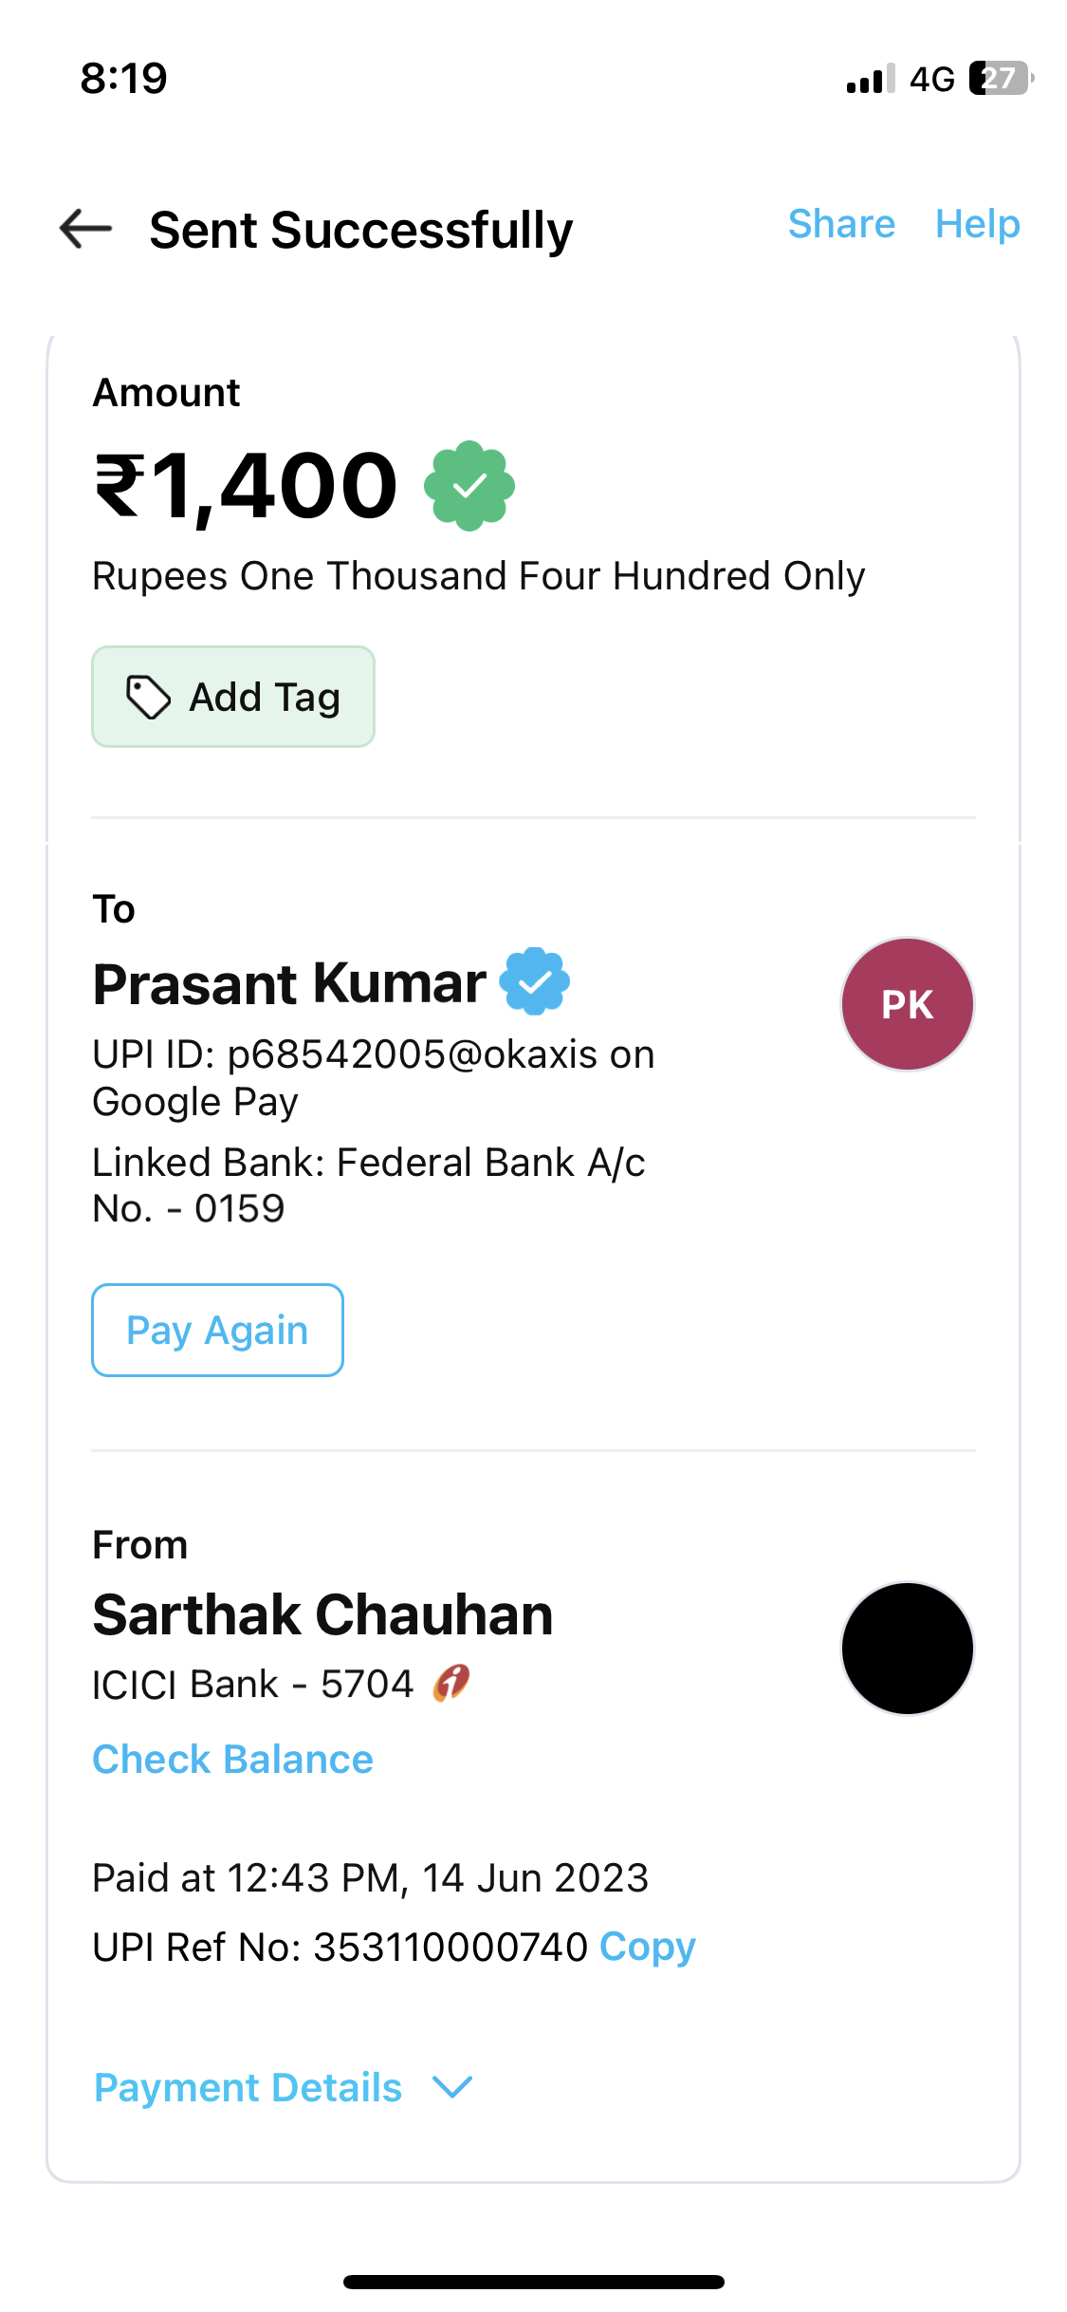Screen dimensions: 1067x2312
Task: Tap the black sender profile avatar
Action: (908, 1649)
